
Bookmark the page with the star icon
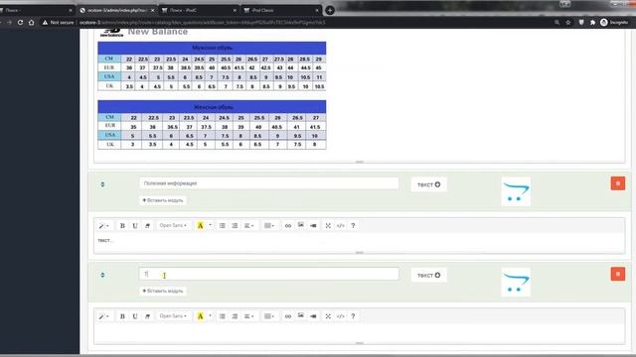[x=568, y=22]
